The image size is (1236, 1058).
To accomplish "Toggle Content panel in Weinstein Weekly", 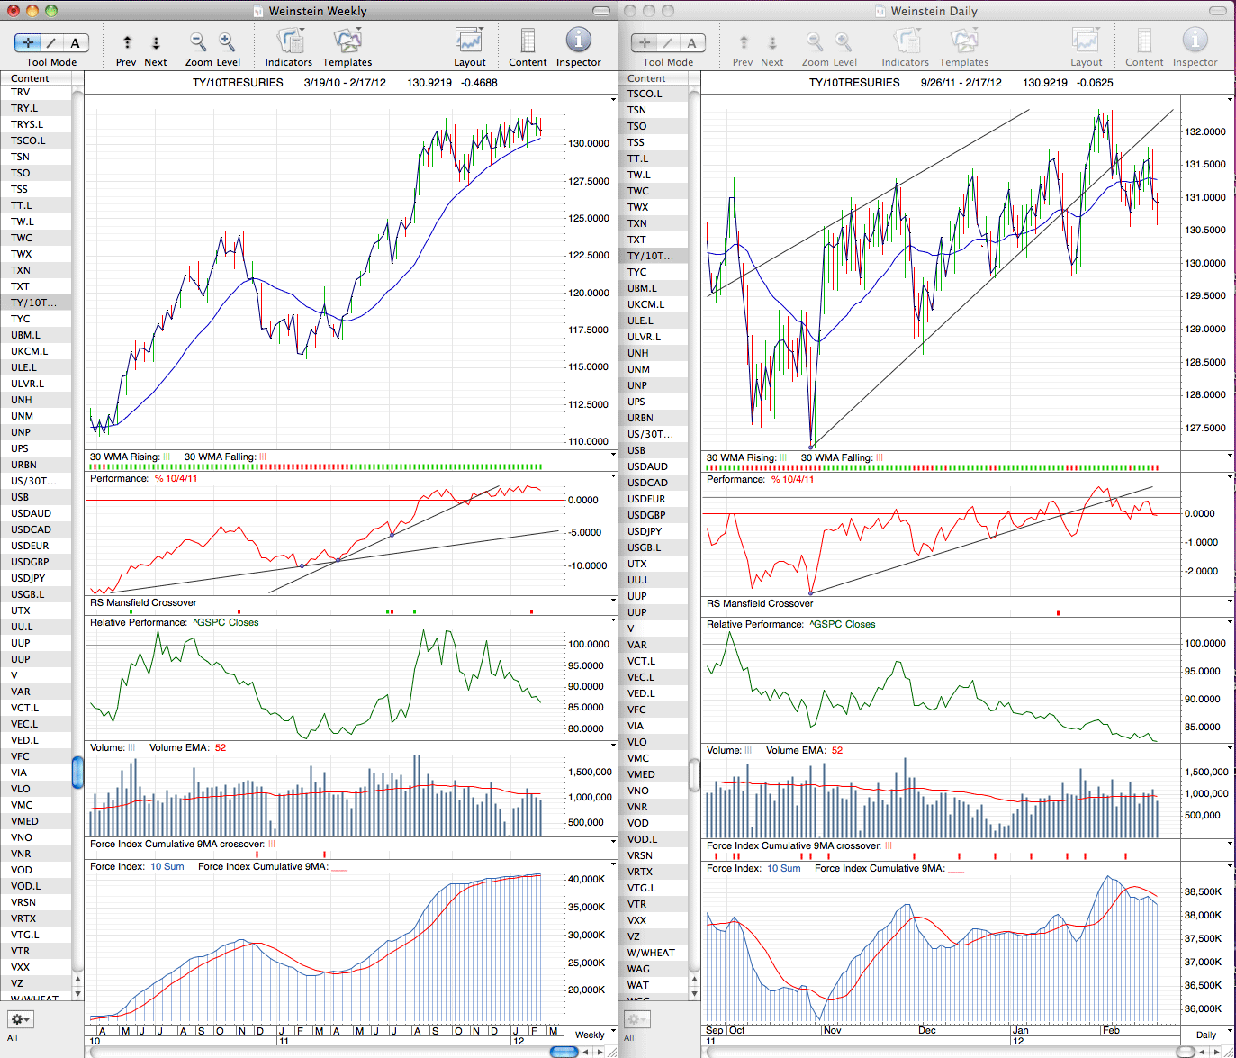I will [528, 41].
